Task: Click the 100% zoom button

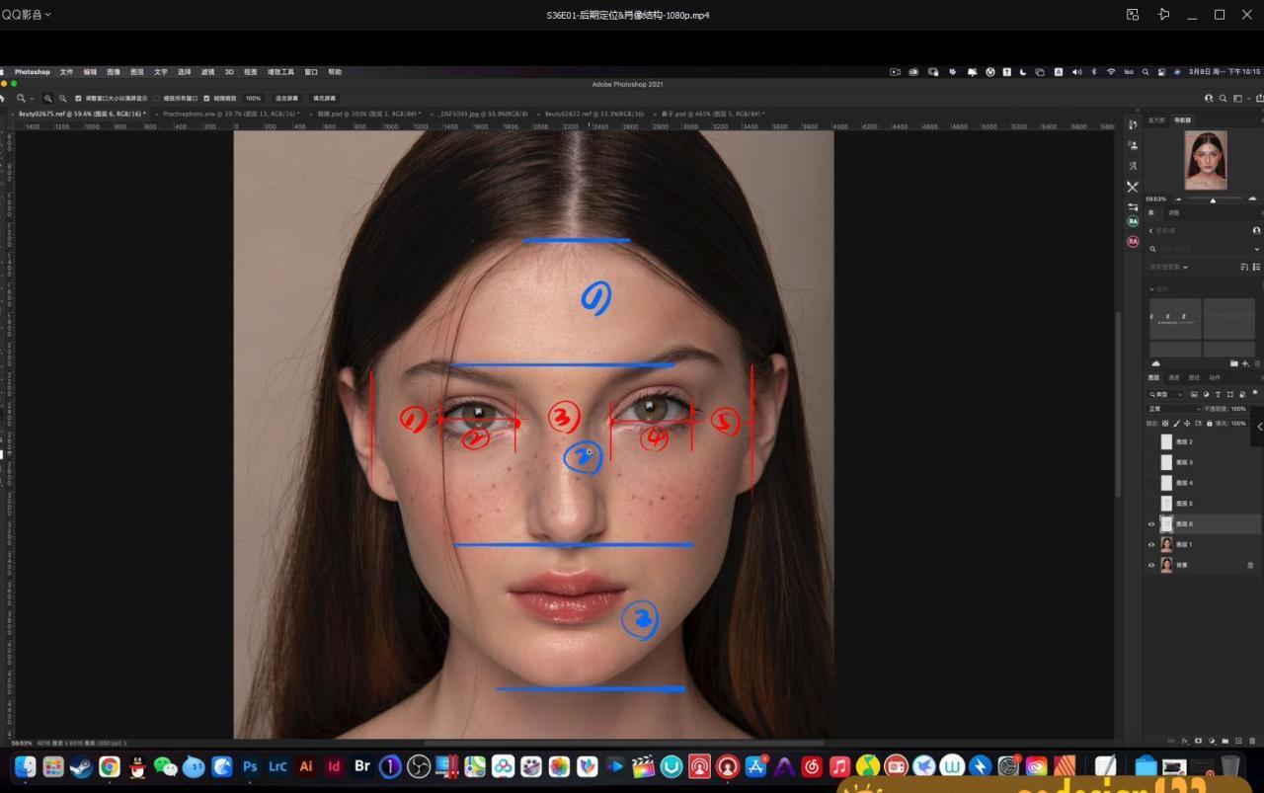Action: 253,99
